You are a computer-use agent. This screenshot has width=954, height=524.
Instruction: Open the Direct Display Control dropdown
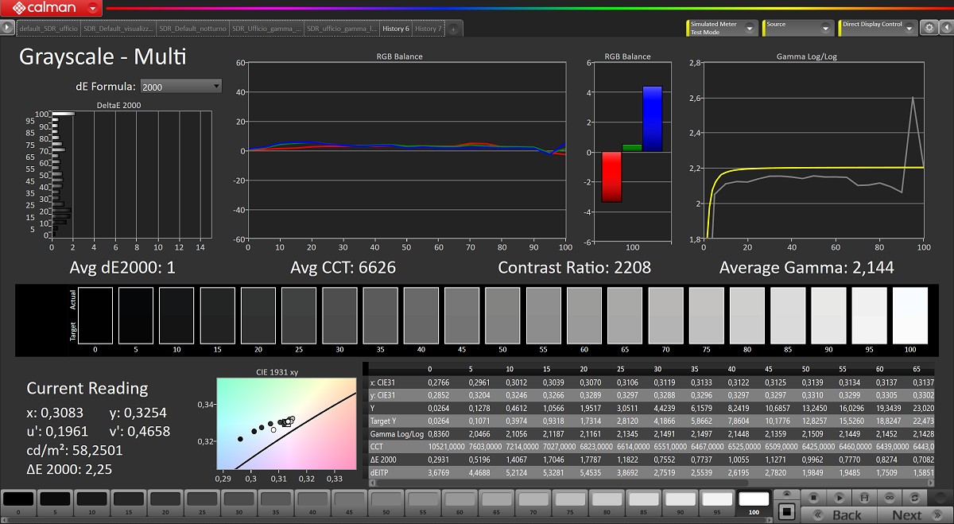878,28
